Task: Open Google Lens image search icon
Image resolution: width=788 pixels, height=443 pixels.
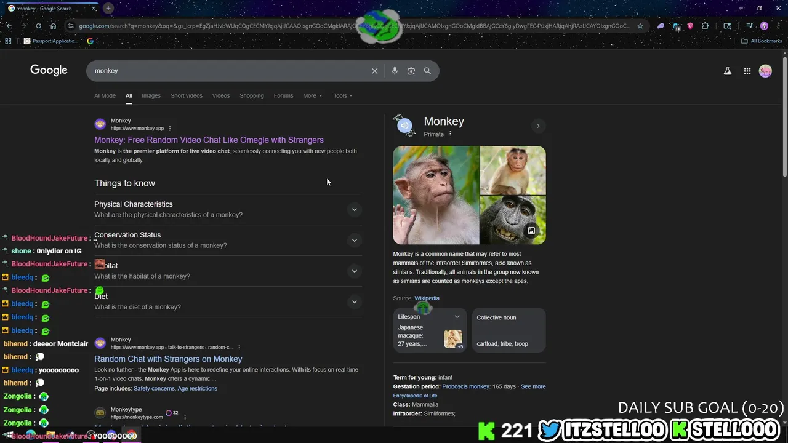Action: [x=411, y=71]
